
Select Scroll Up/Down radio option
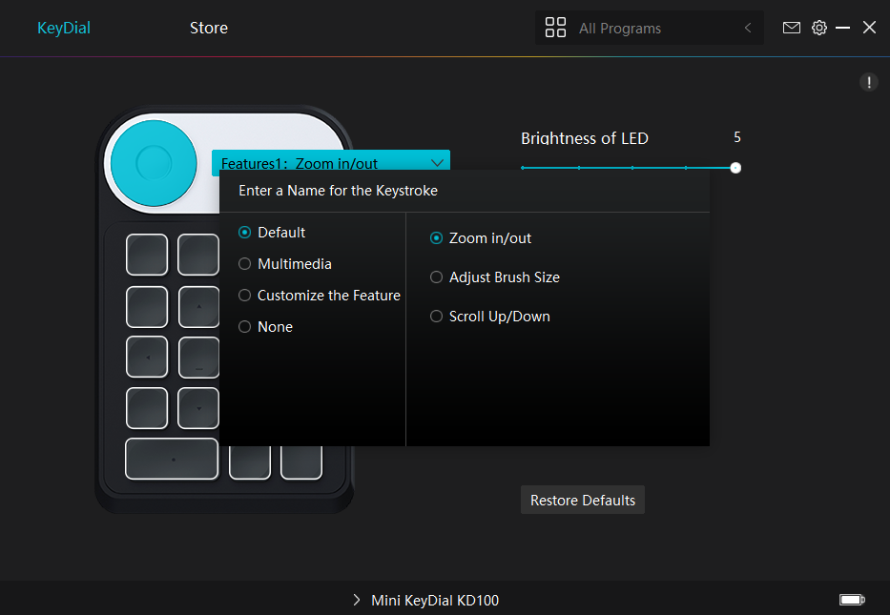click(x=490, y=316)
